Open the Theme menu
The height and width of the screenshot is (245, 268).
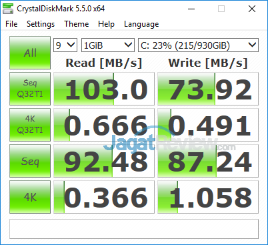(77, 24)
